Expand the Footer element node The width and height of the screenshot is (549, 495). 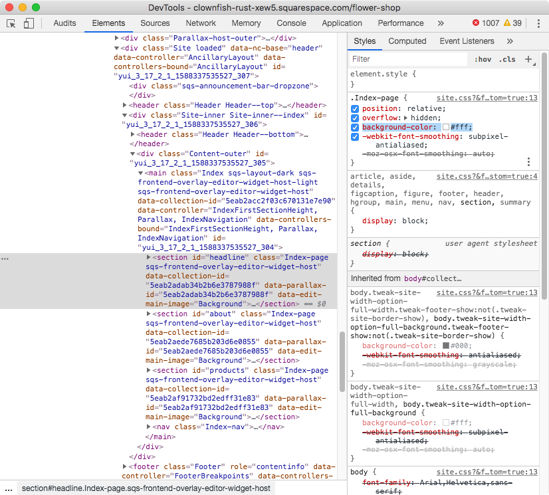click(125, 466)
